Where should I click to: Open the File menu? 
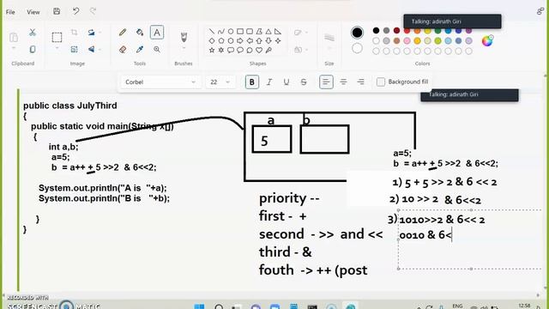(10, 12)
